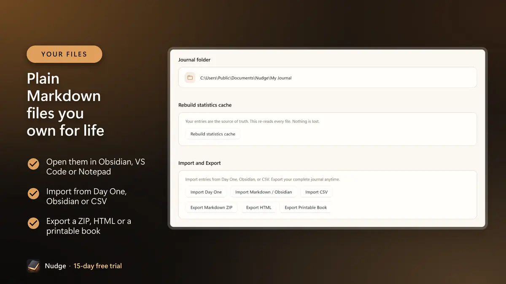
Task: Click the 'Nudge' app name text
Action: click(55, 266)
